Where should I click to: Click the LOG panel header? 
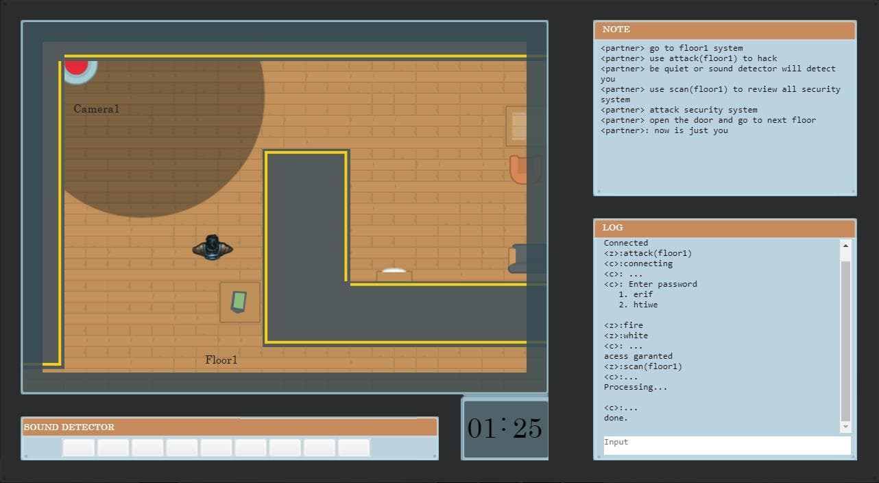pos(725,228)
